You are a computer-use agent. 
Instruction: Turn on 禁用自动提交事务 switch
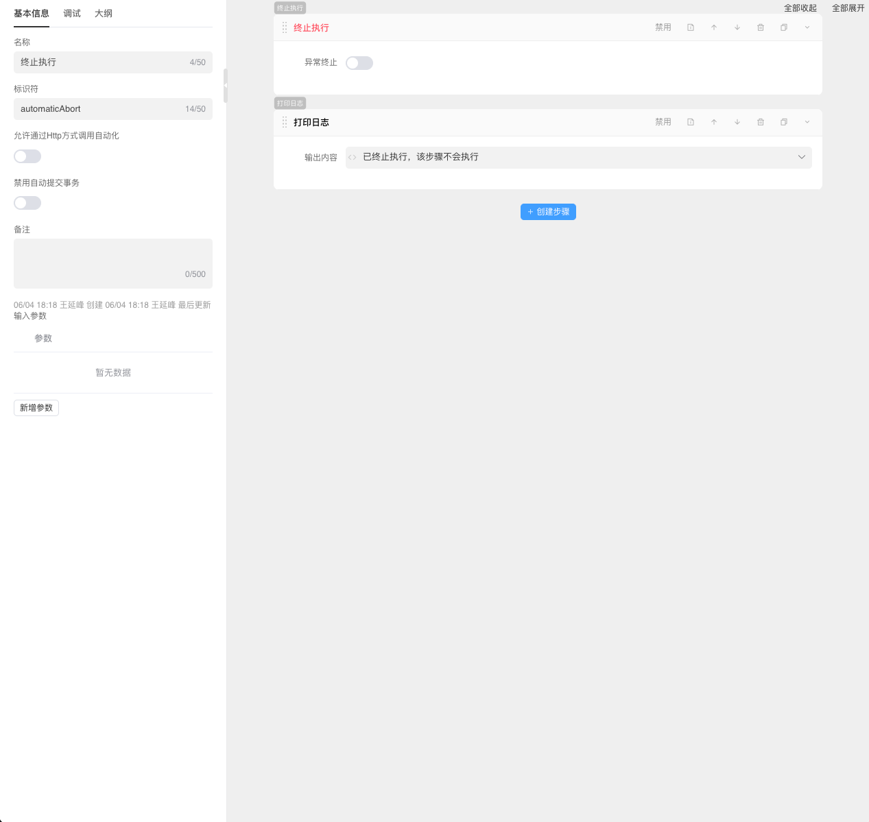click(x=27, y=203)
